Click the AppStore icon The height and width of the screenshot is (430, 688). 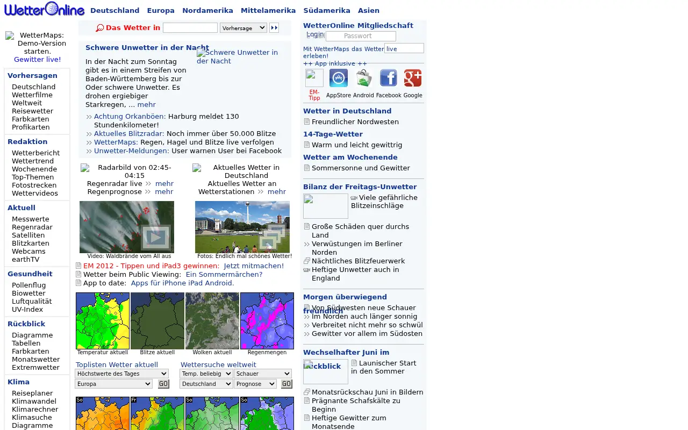(339, 78)
